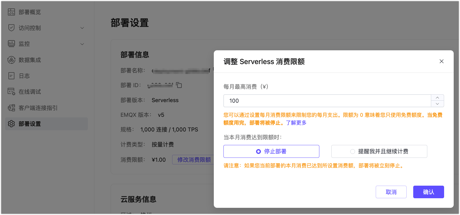The width and height of the screenshot is (460, 215).
Task: Select the 停止部署 radio option
Action: coord(258,152)
